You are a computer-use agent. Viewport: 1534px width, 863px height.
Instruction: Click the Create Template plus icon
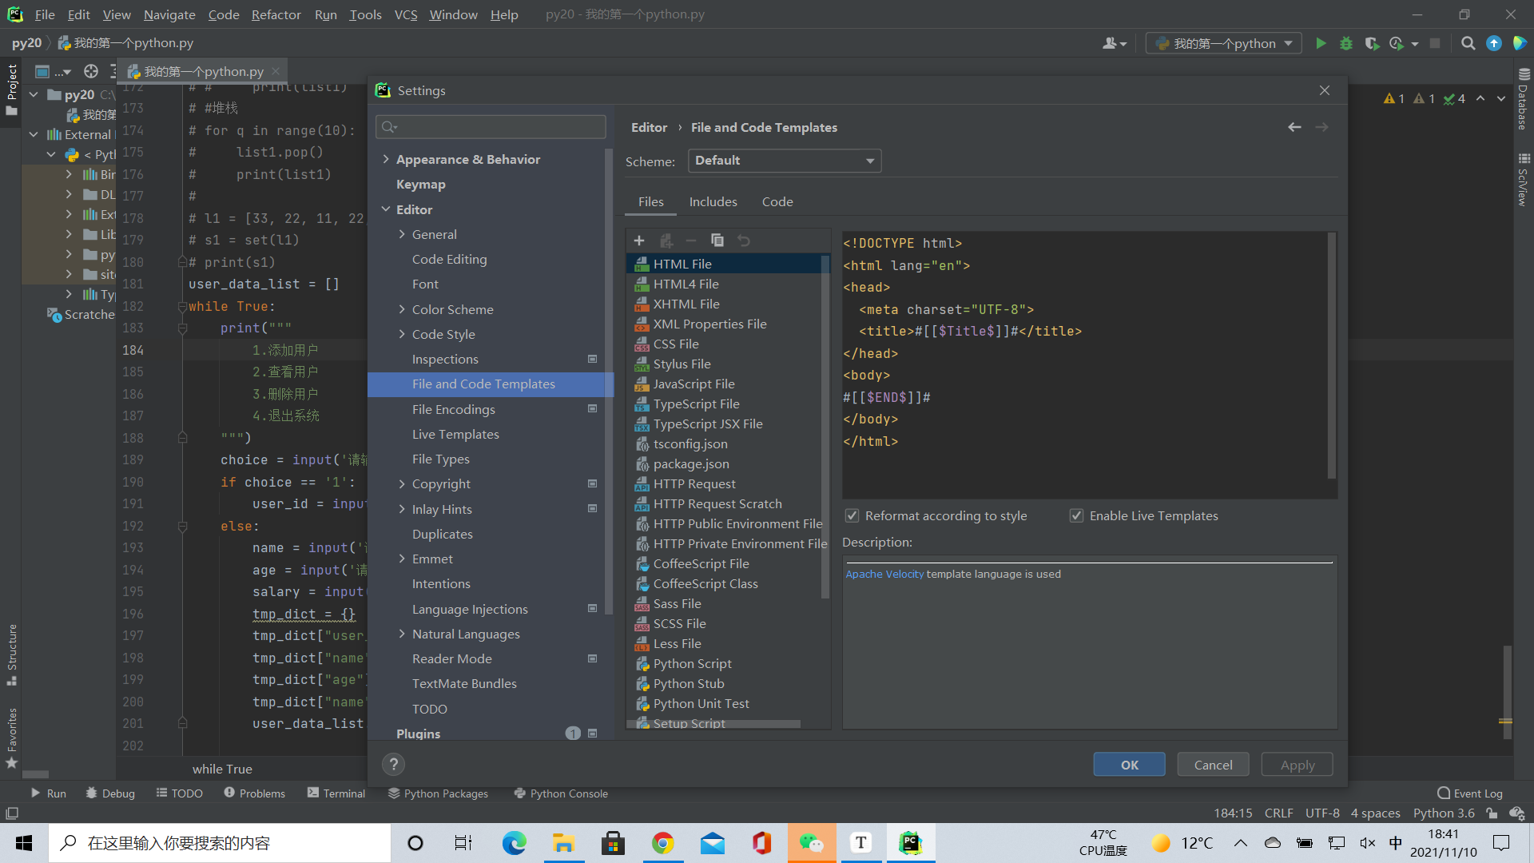(639, 241)
